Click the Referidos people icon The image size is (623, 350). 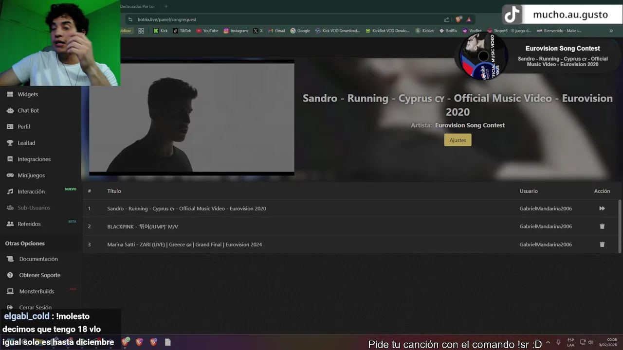pyautogui.click(x=10, y=224)
